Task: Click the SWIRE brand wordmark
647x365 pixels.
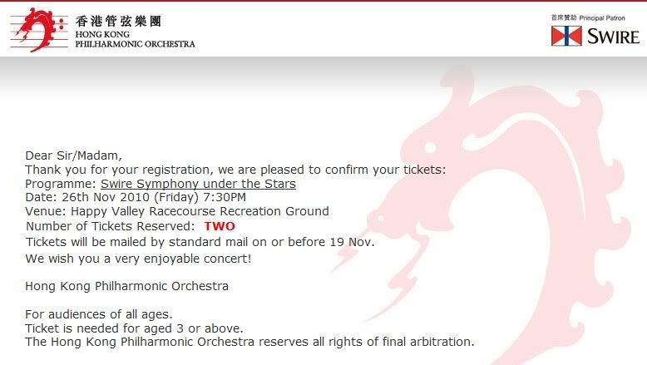Action: pos(613,37)
